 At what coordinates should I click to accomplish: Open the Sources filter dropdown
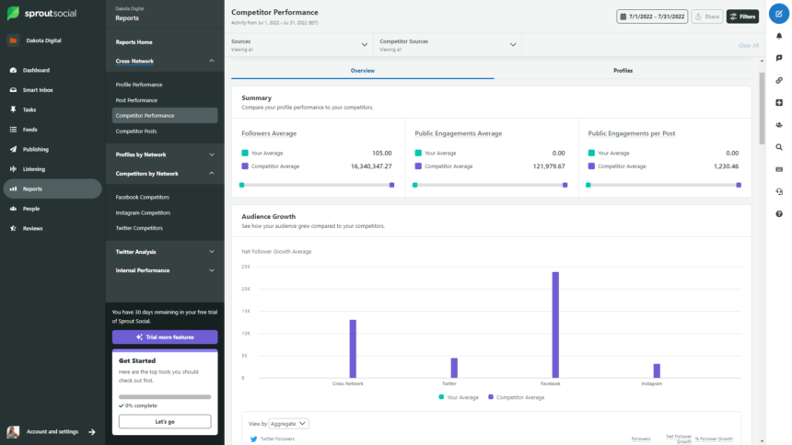tap(299, 44)
